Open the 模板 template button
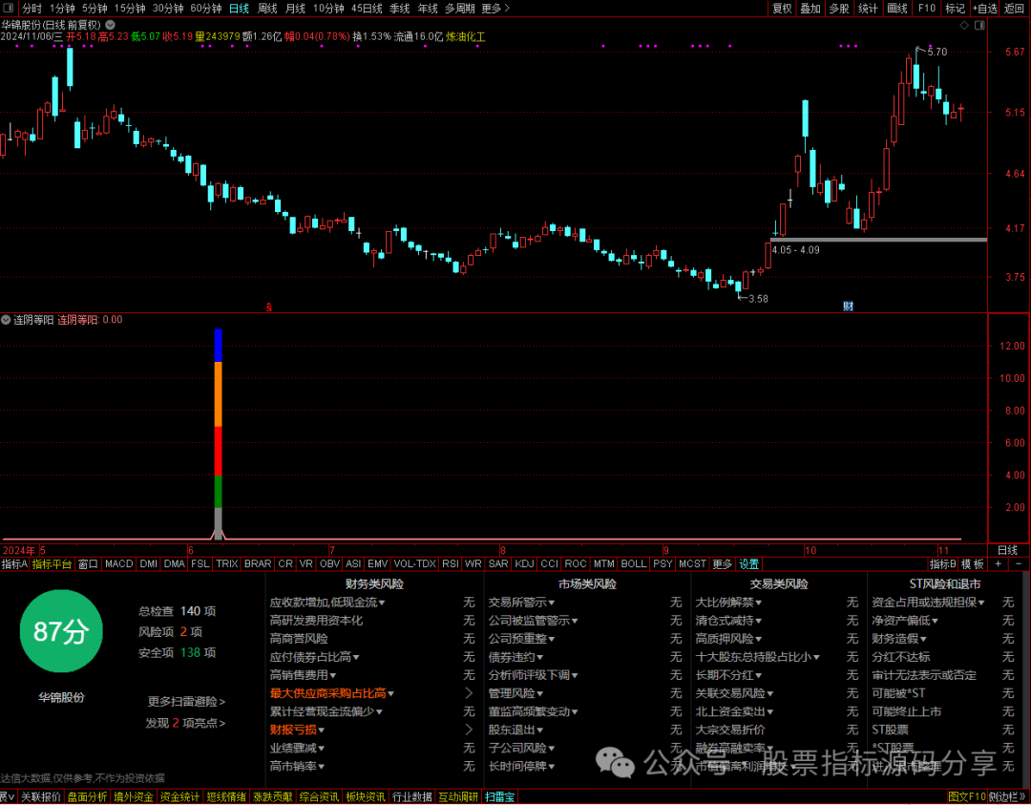Screen dimensions: 1031x805 [973, 564]
